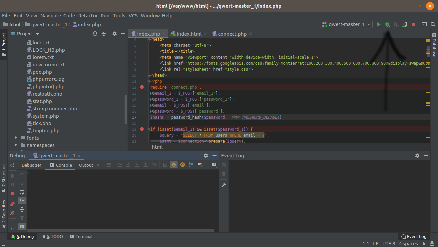The width and height of the screenshot is (438, 247).
Task: Open Debug panel gear settings
Action: (x=206, y=156)
